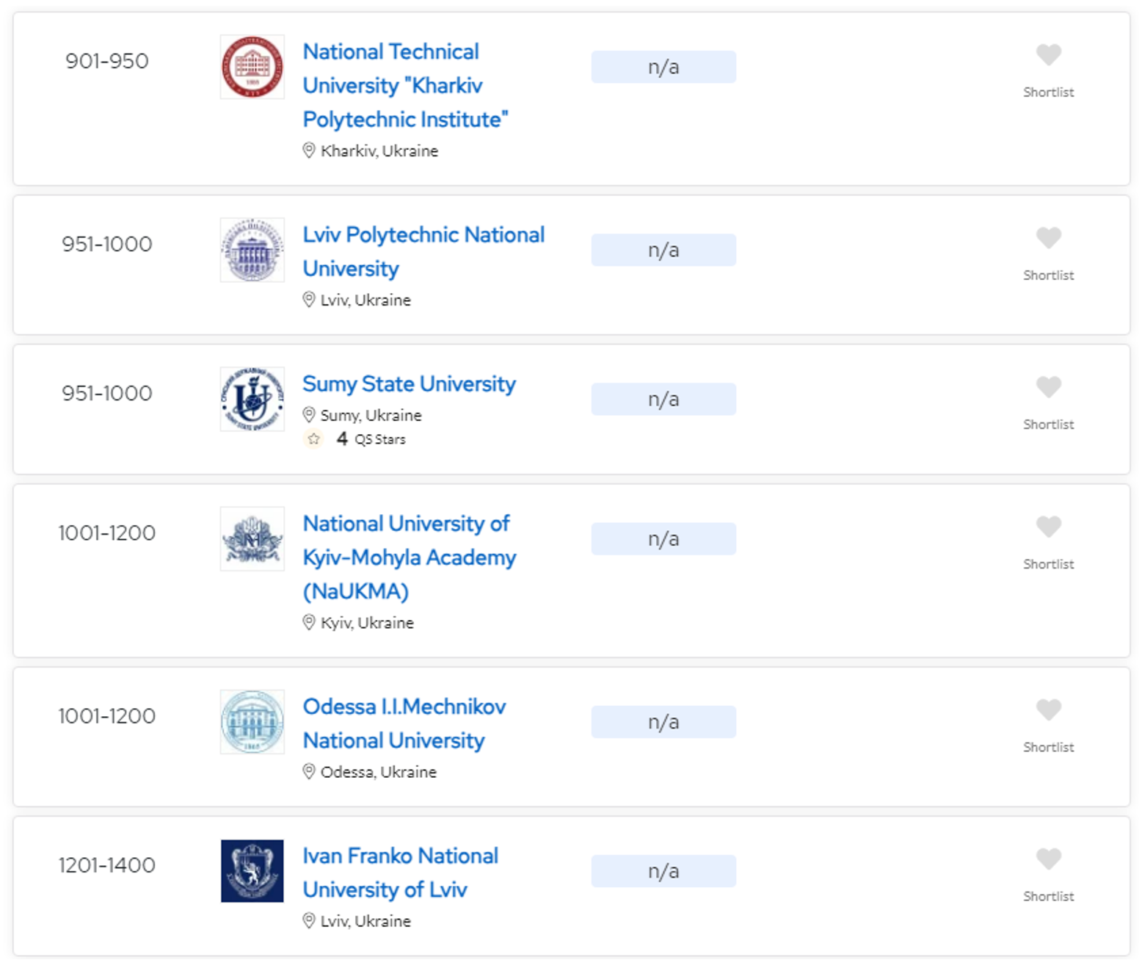Click Ivan Franko University dark blue logo

point(252,870)
